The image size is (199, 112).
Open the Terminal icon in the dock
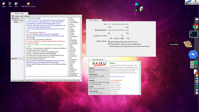194,34
